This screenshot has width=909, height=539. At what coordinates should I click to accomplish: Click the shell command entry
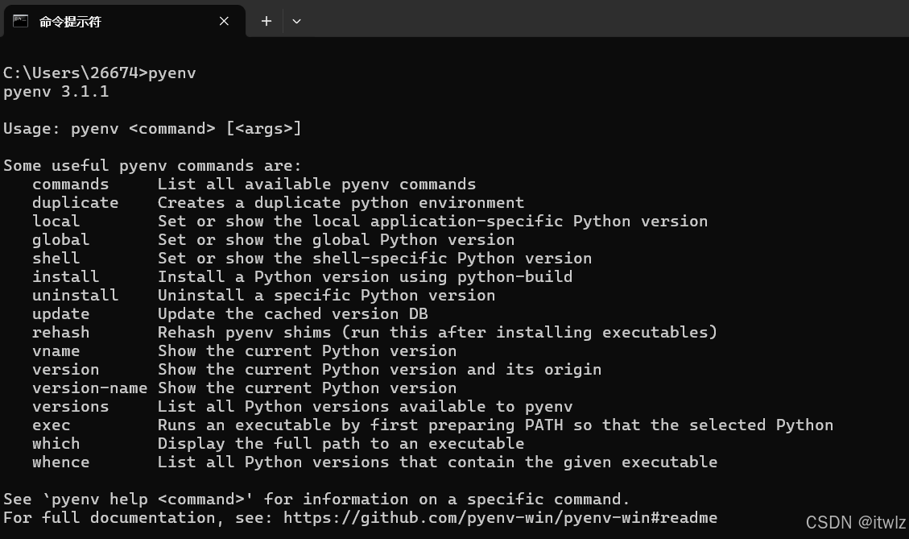tap(56, 258)
